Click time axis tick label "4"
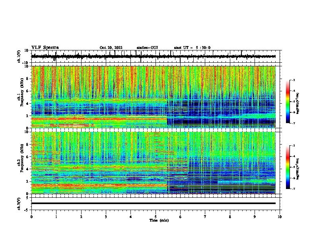The image size is (315, 243). (x=131, y=217)
